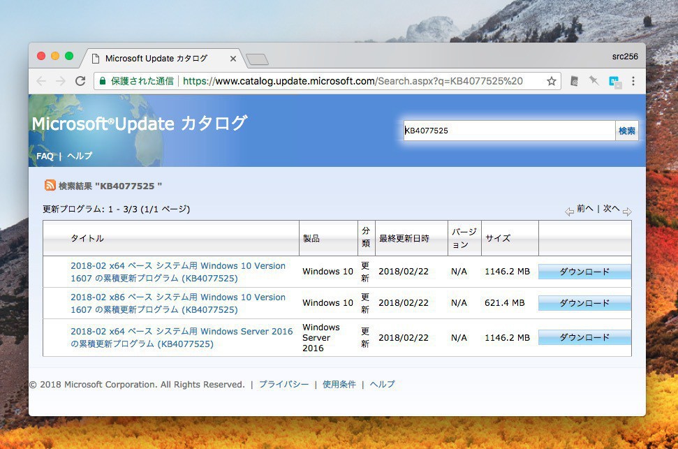
Task: Click the 次へ pagination link
Action: (612, 209)
